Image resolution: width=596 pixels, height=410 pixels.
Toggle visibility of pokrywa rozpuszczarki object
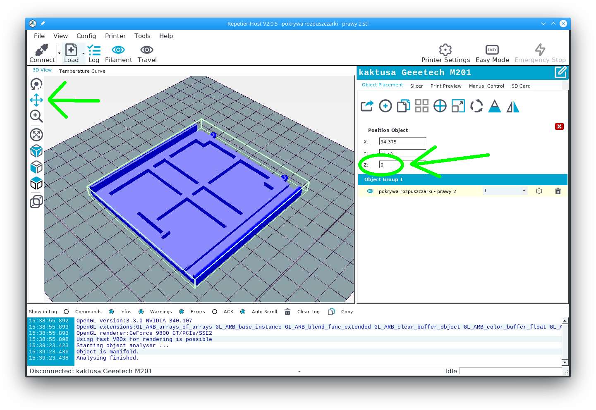[x=370, y=191]
